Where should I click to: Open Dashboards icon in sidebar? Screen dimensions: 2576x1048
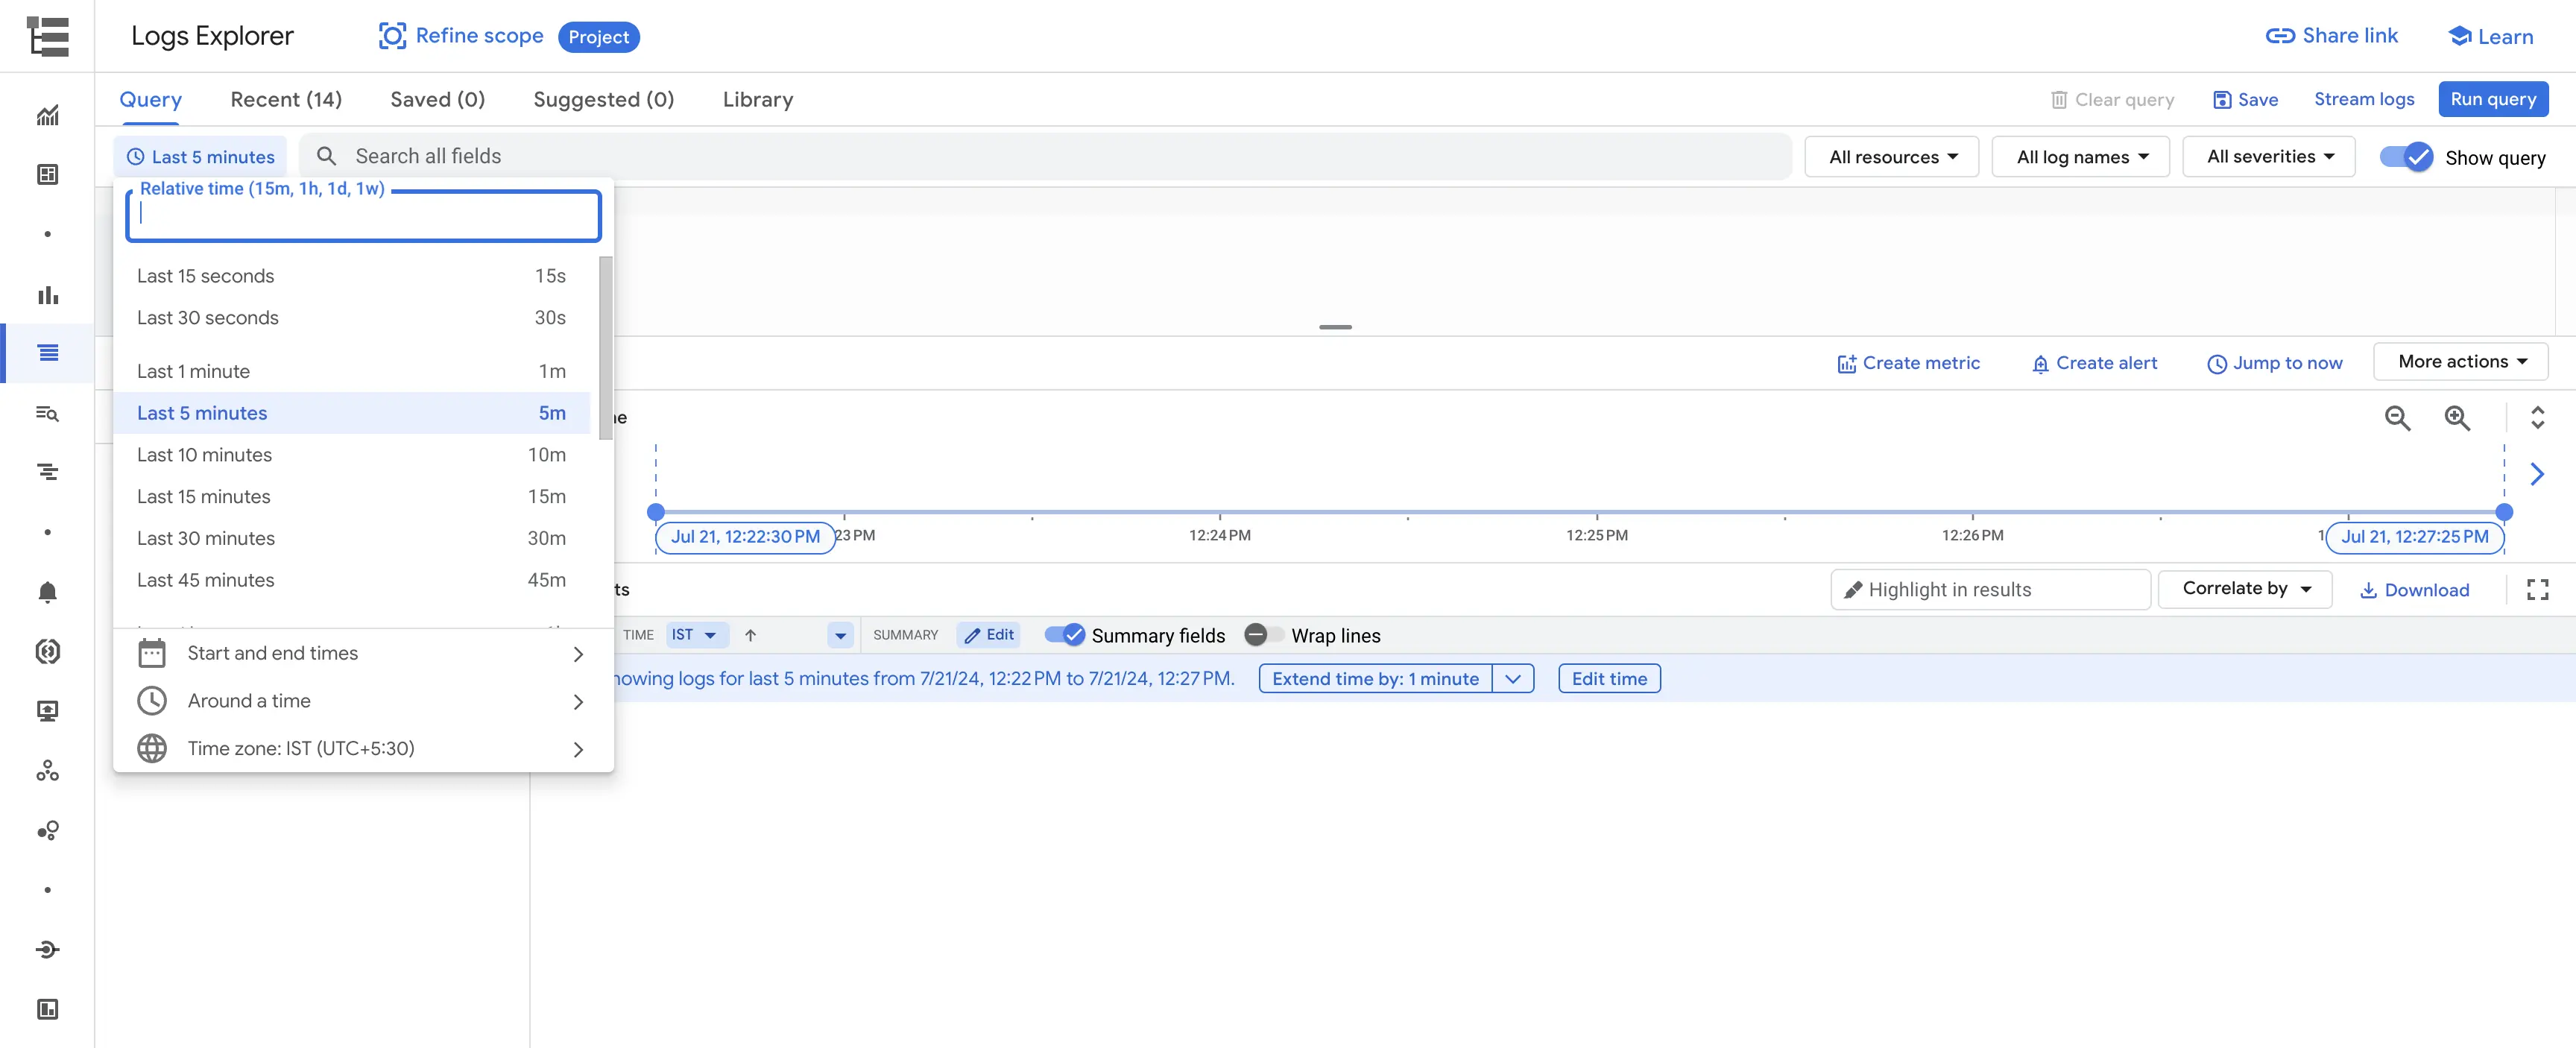[x=47, y=175]
